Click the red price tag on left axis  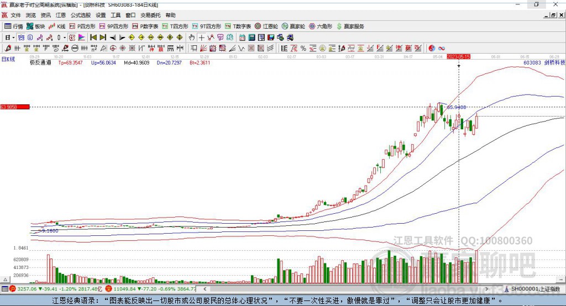click(15, 107)
